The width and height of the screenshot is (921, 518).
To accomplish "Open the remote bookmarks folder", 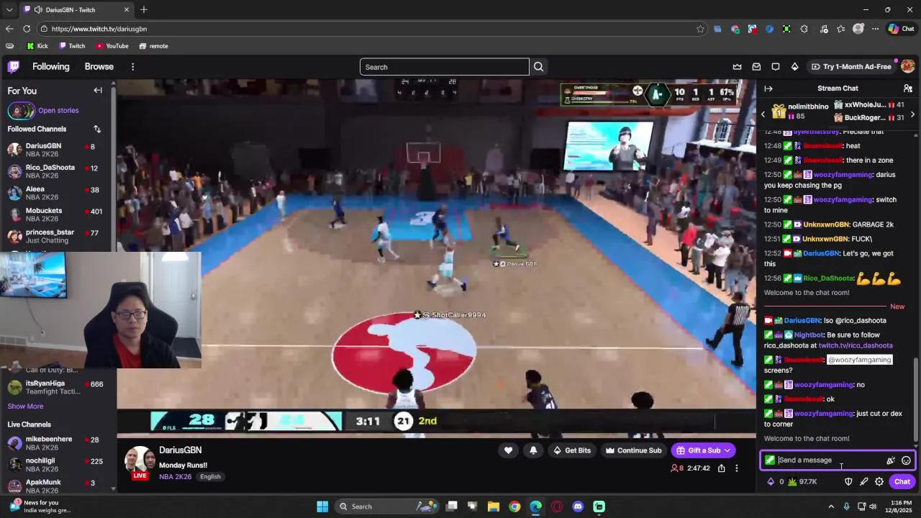I will [153, 46].
